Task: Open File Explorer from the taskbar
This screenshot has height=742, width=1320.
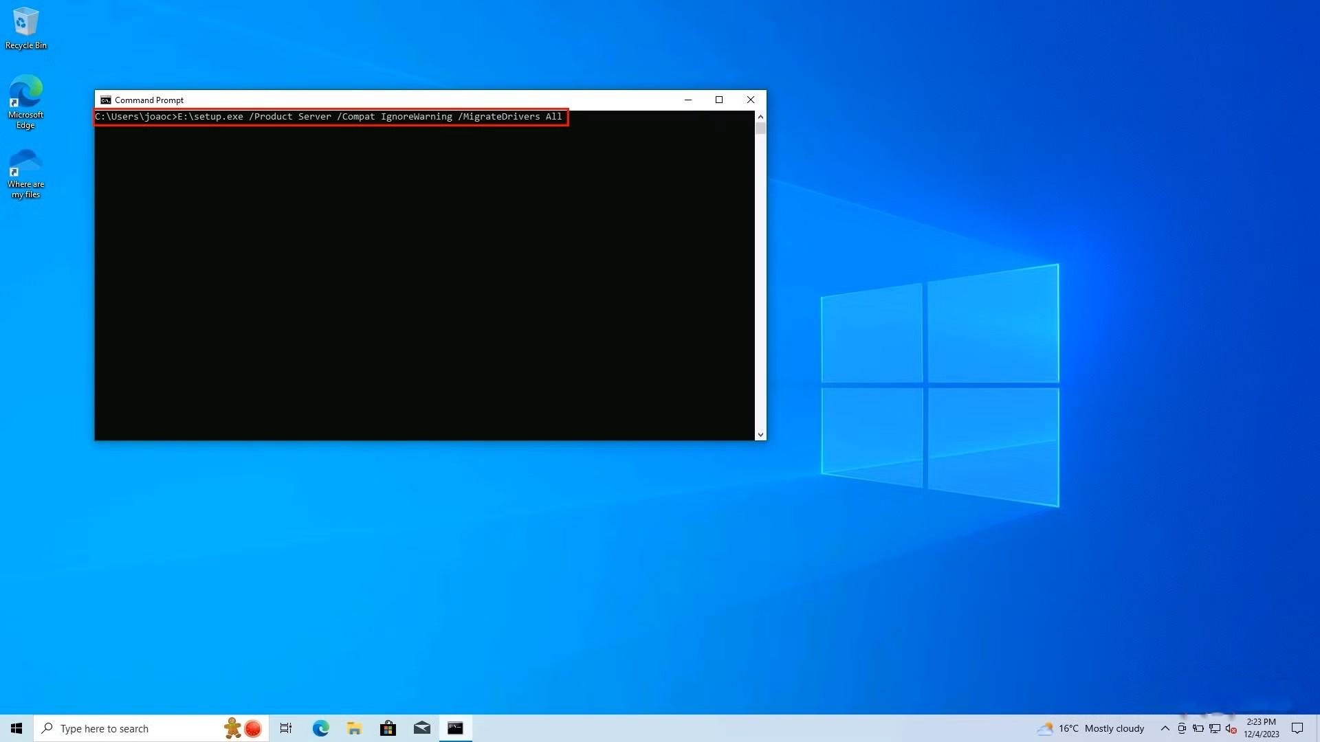Action: click(354, 728)
